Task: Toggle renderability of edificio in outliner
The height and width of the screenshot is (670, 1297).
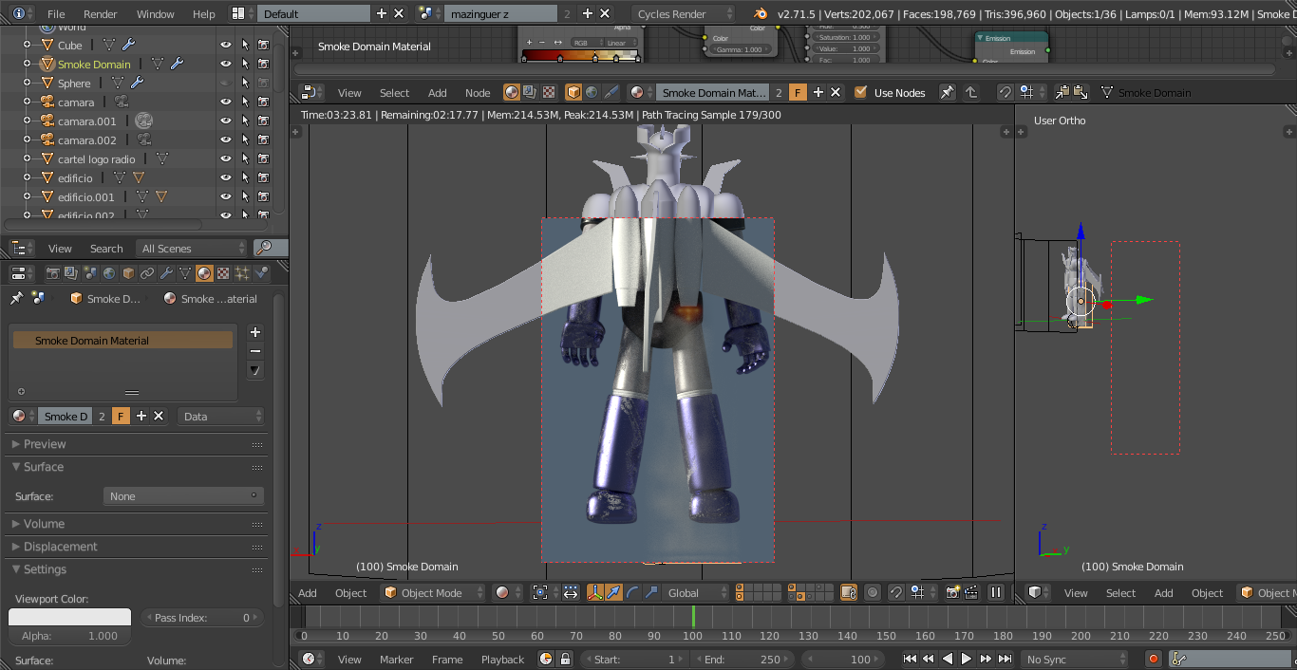Action: pyautogui.click(x=263, y=178)
